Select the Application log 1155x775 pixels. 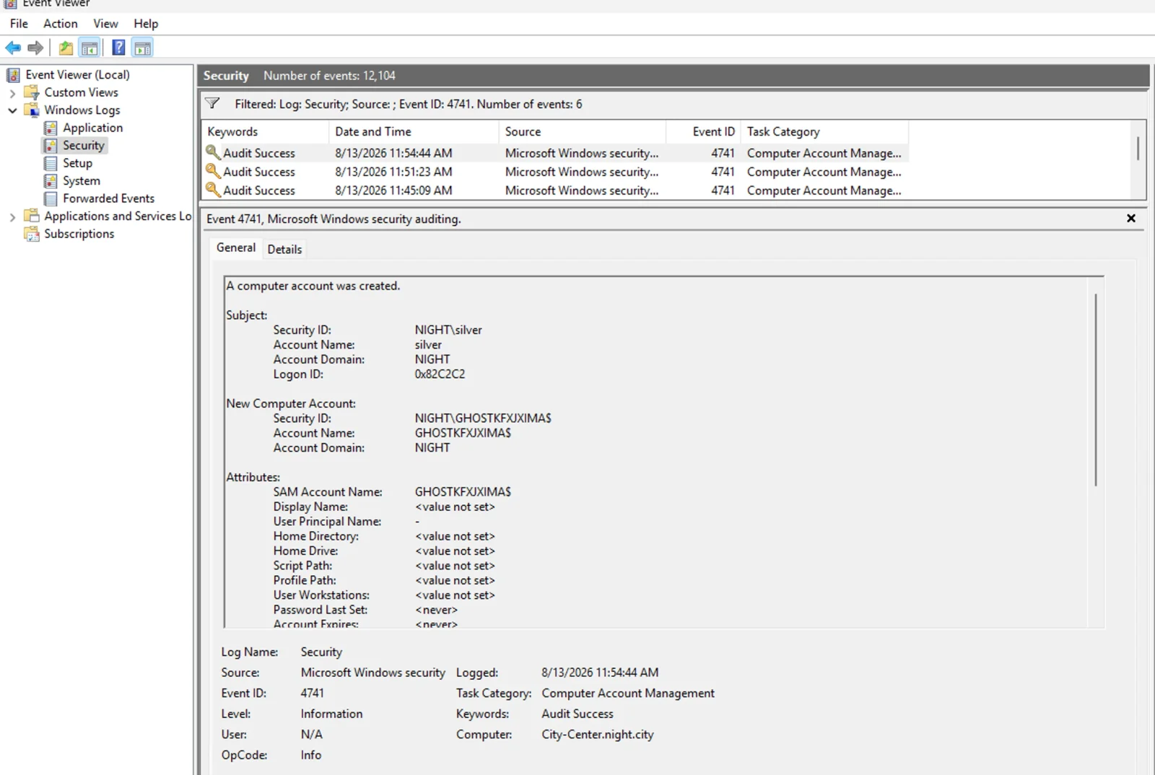click(92, 128)
